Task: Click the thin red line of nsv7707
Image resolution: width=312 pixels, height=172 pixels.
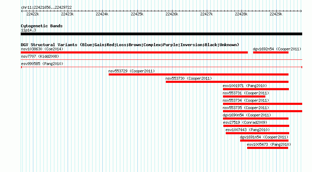Action: pyautogui.click(x=161, y=59)
